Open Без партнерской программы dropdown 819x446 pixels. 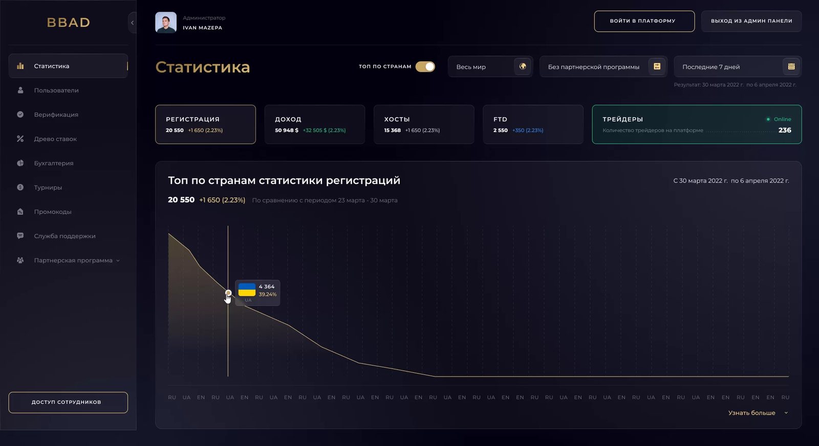[x=604, y=66]
